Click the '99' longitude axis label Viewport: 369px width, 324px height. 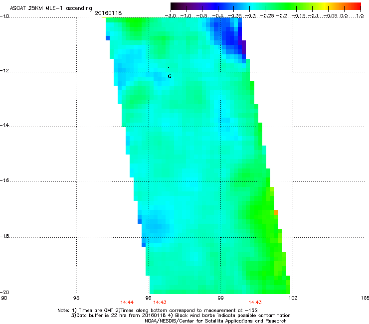coord(220,298)
